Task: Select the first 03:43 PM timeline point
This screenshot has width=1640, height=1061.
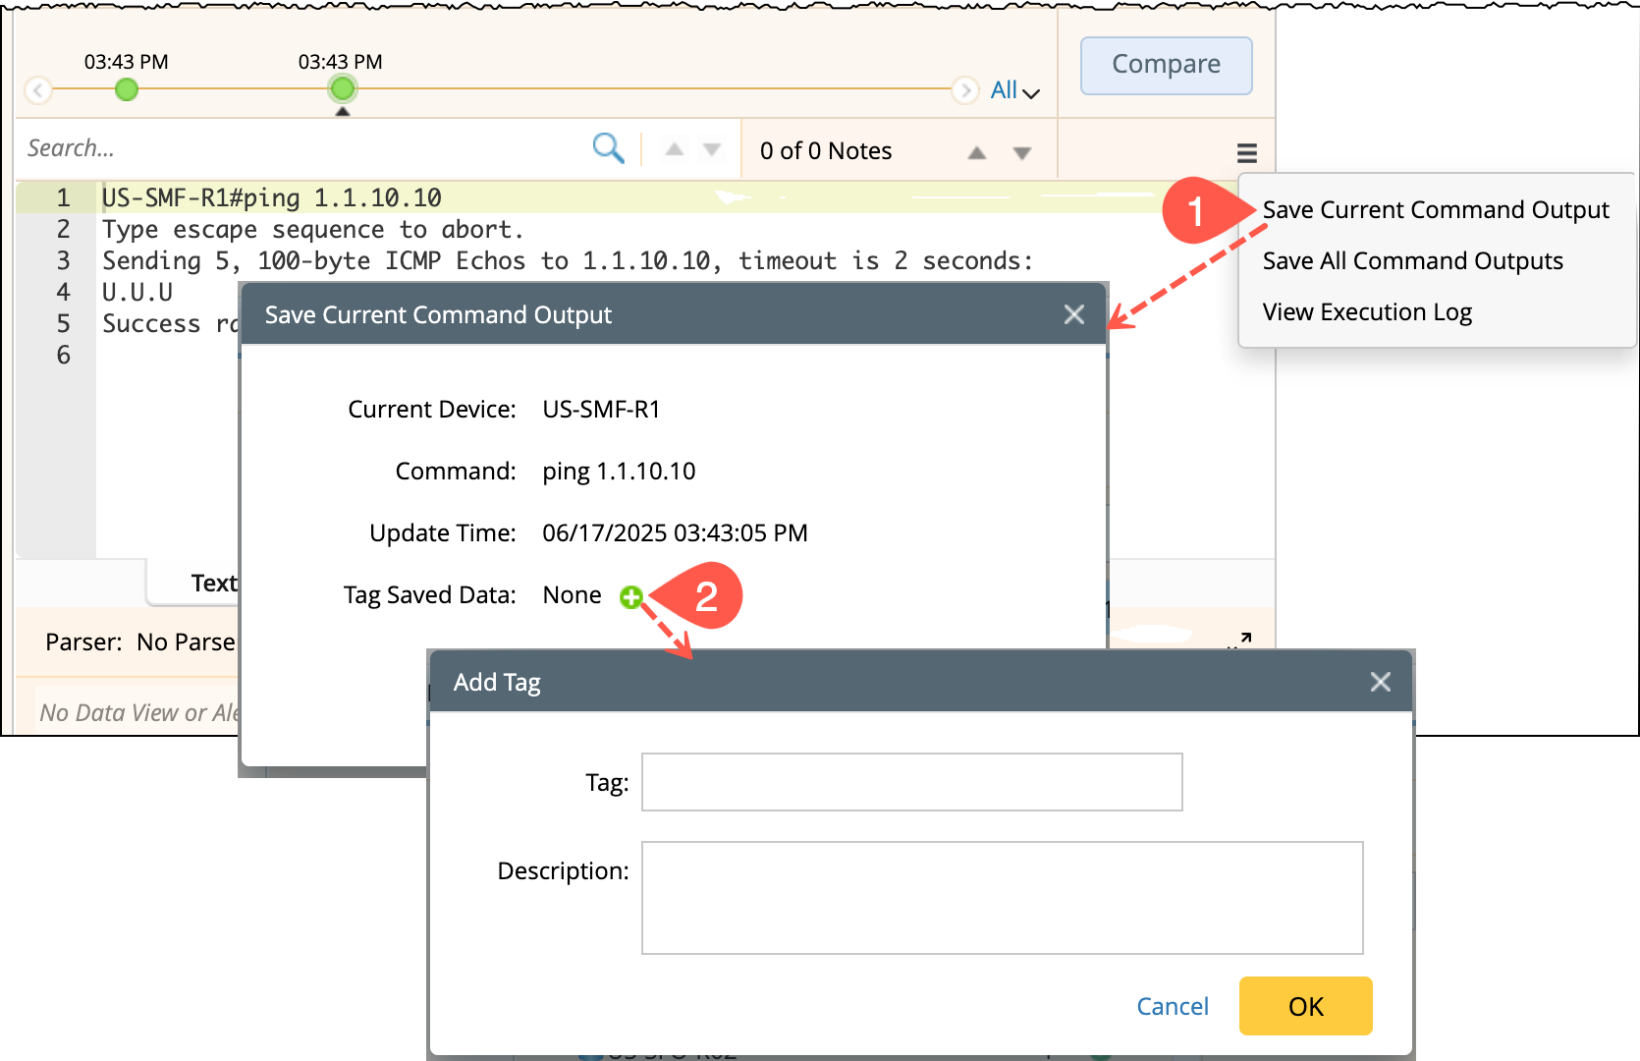Action: click(x=127, y=90)
